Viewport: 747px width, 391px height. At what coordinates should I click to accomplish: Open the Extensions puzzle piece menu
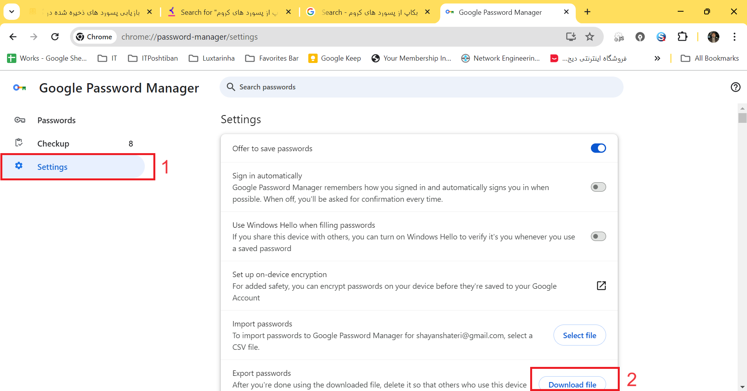[682, 37]
